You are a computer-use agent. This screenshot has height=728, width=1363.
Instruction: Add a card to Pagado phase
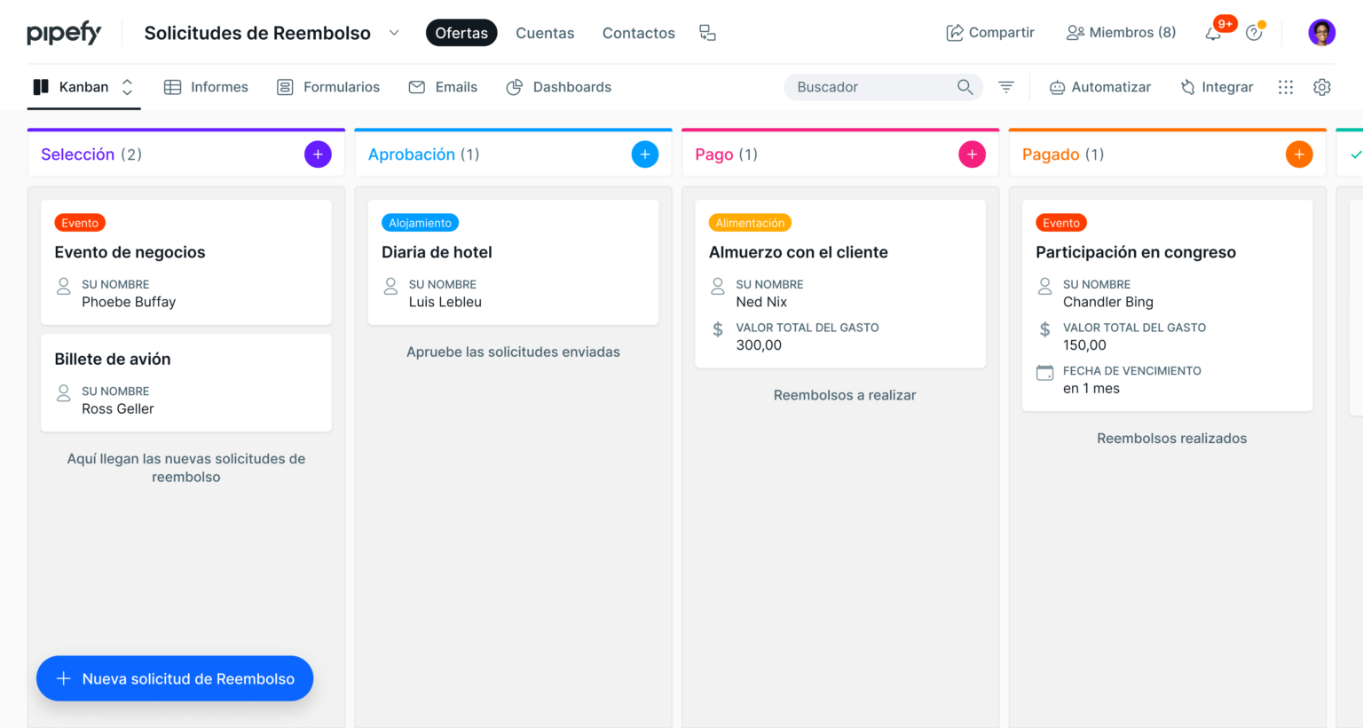[1299, 154]
